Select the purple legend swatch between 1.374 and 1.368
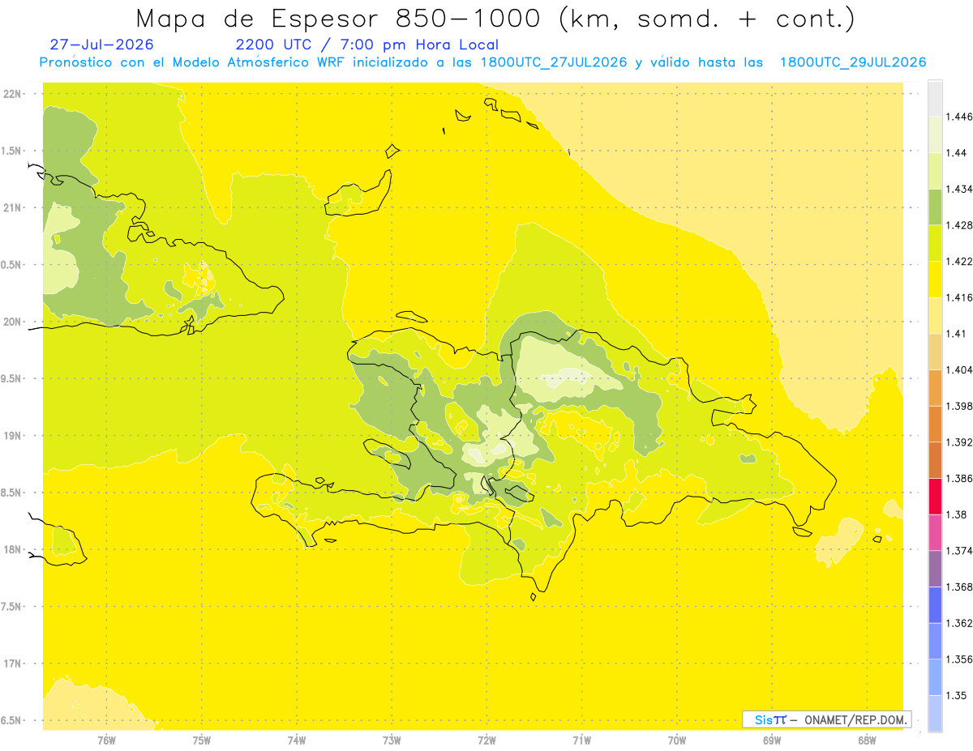This screenshot has height=751, width=973. [935, 568]
